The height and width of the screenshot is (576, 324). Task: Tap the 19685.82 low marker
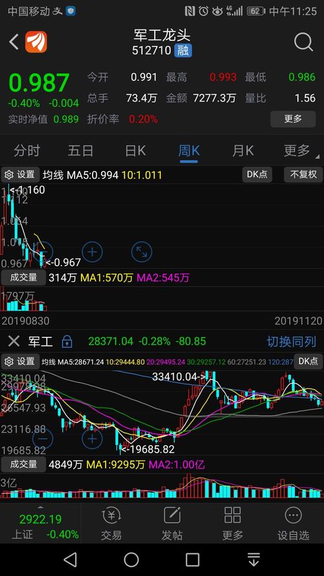tap(147, 449)
